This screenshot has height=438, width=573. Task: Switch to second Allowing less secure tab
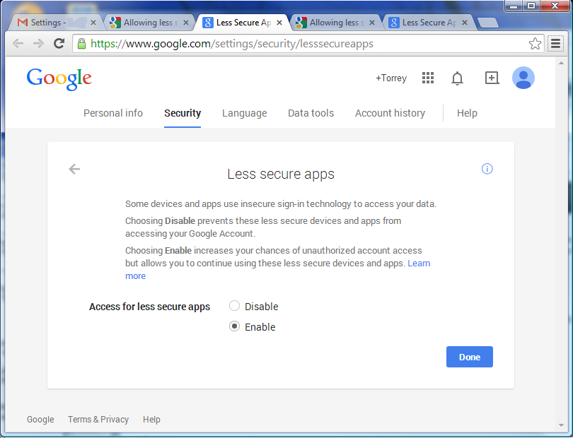[x=336, y=23]
